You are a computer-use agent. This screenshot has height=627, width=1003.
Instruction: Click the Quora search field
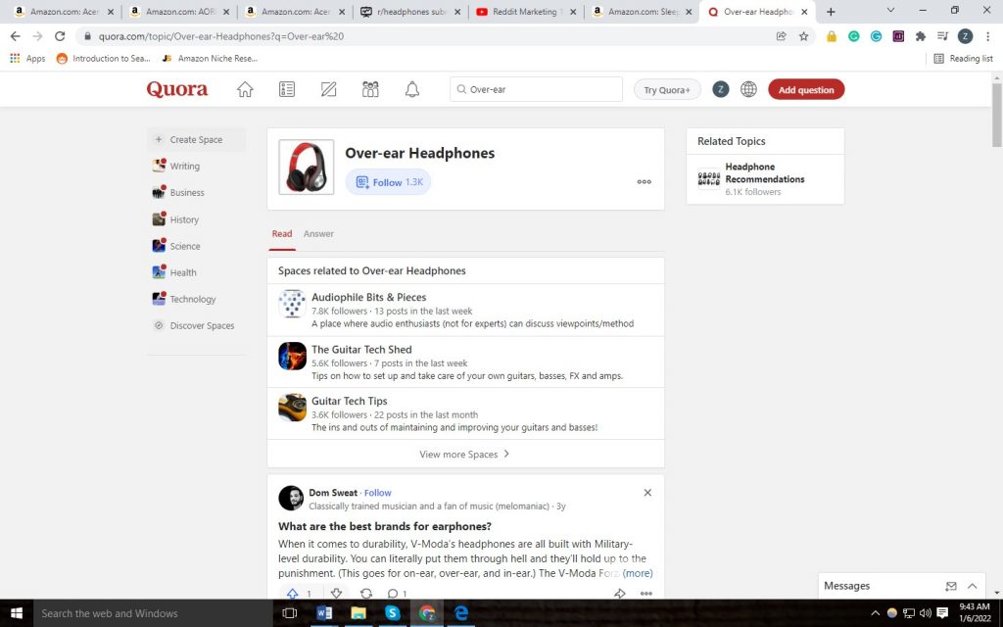pos(536,89)
